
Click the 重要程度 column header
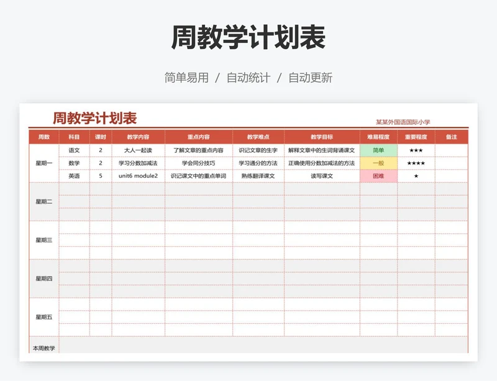(x=416, y=137)
